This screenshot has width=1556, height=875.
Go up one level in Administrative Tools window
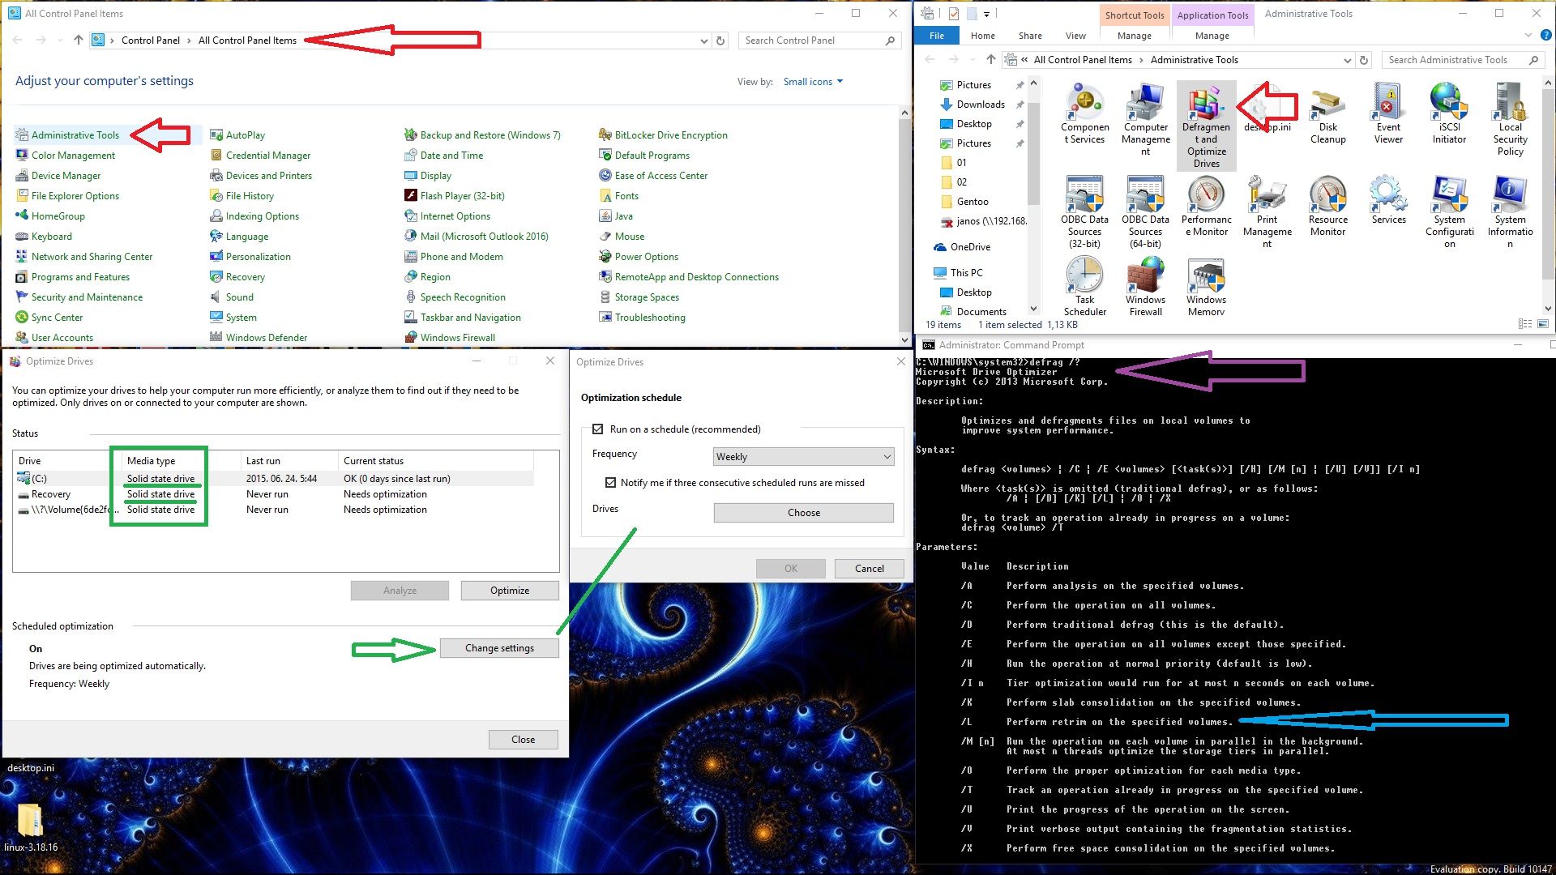pos(990,59)
